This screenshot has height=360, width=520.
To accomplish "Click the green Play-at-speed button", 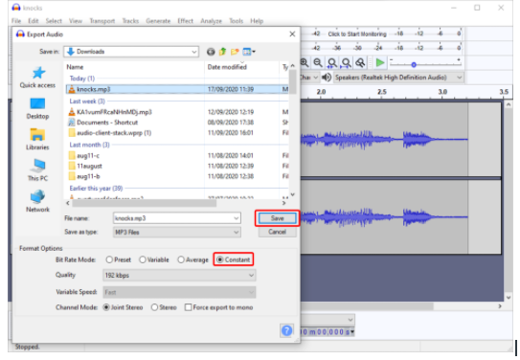I will click(380, 62).
